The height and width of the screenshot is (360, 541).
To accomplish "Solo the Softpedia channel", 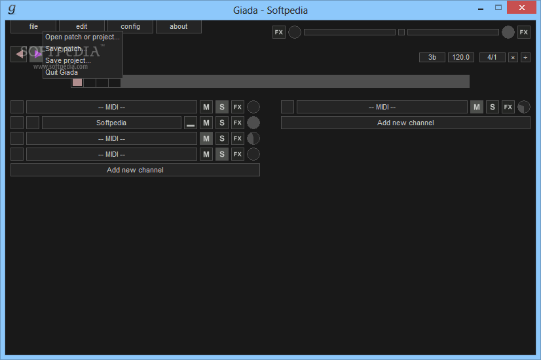I will point(222,123).
